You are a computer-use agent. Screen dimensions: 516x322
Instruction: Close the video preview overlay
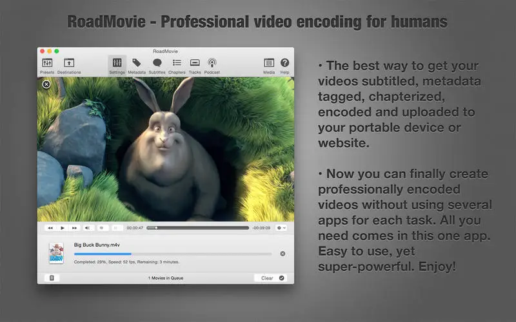(46, 84)
